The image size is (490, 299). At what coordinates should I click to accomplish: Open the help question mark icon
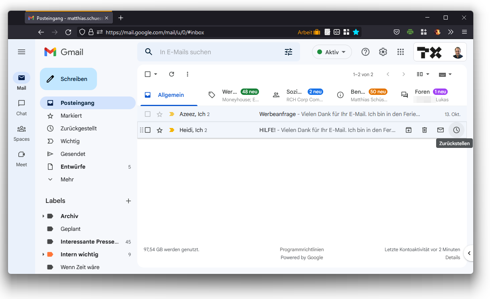click(x=366, y=52)
